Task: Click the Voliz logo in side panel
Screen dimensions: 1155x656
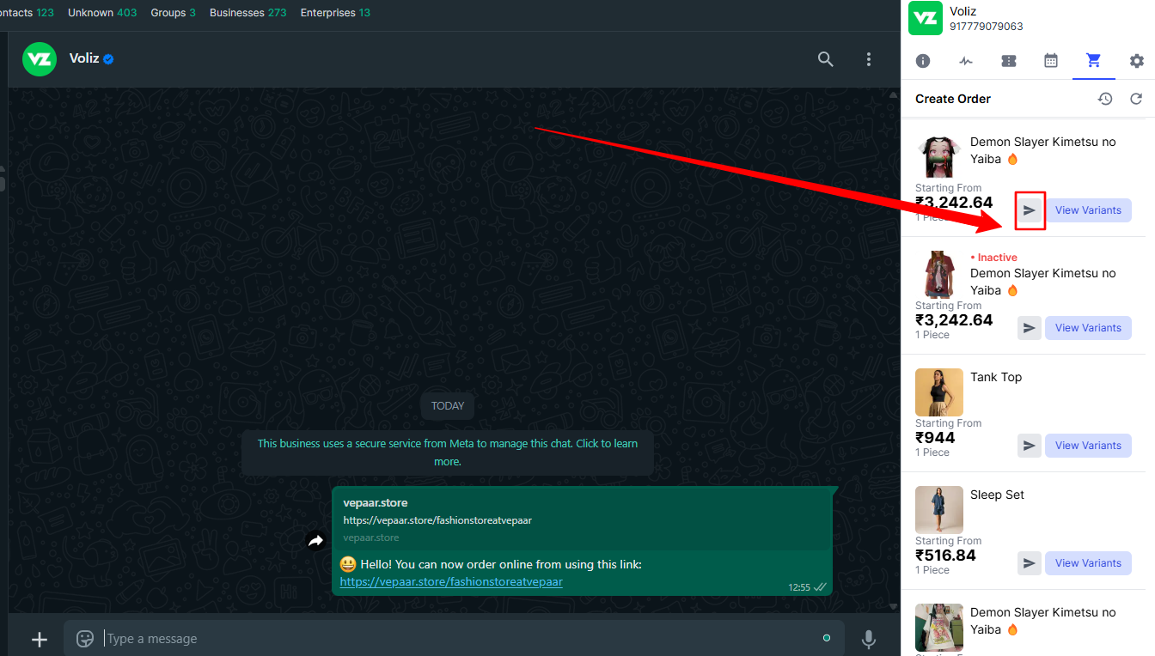Action: tap(926, 18)
